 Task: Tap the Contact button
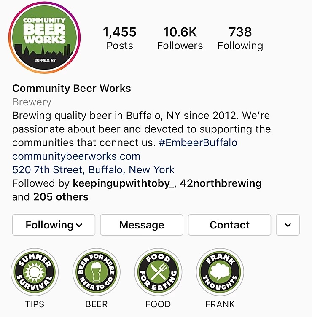[x=229, y=225]
